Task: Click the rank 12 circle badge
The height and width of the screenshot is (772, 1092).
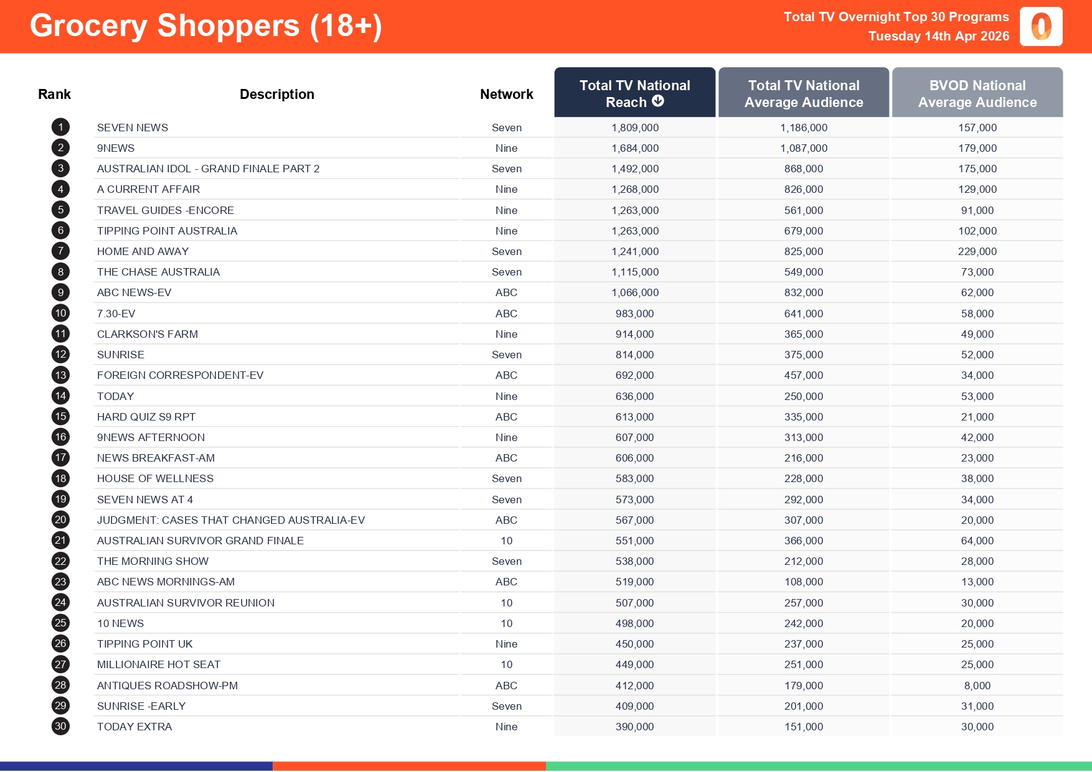Action: pyautogui.click(x=60, y=355)
